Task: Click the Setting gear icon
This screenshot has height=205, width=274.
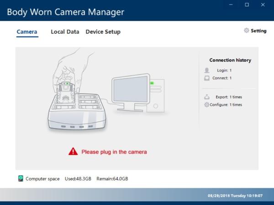Action: [x=247, y=31]
